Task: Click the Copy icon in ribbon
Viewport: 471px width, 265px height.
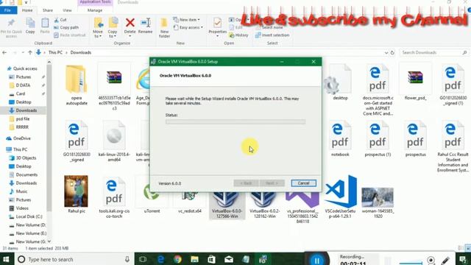Action: (30, 26)
